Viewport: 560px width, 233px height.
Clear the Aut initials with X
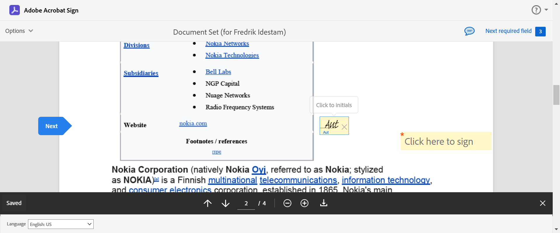(x=344, y=127)
